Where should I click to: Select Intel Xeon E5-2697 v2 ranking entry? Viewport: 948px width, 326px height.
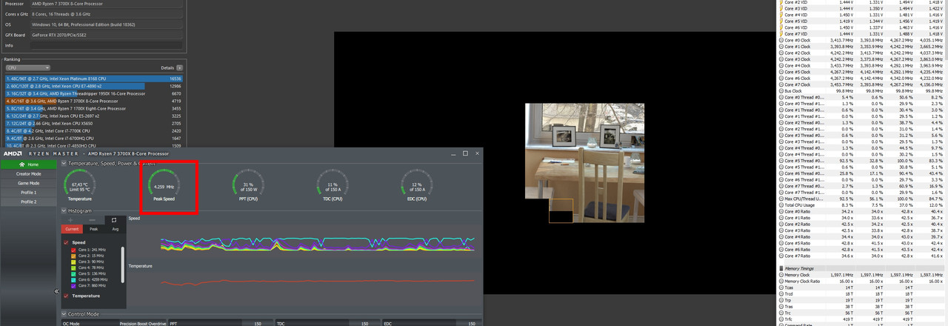(x=94, y=116)
